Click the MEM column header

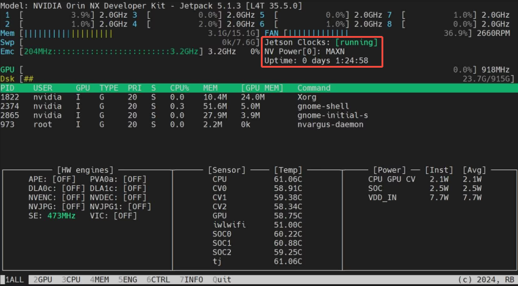coord(210,88)
